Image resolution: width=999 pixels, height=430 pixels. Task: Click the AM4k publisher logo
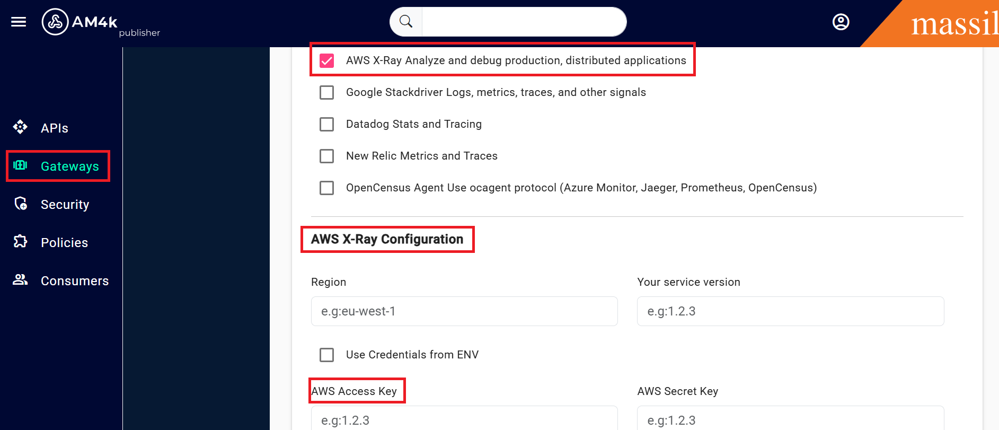click(x=79, y=22)
